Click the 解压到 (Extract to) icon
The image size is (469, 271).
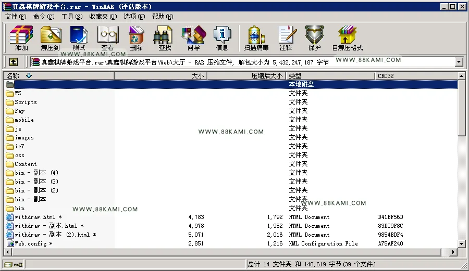pyautogui.click(x=50, y=38)
